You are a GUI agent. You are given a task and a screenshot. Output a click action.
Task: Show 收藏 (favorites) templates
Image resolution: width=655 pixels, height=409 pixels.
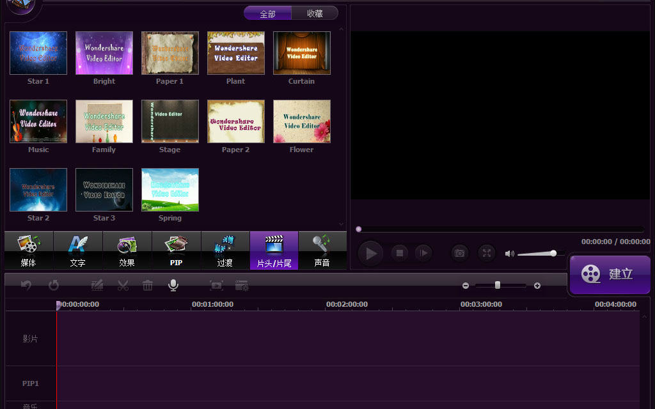pos(315,14)
